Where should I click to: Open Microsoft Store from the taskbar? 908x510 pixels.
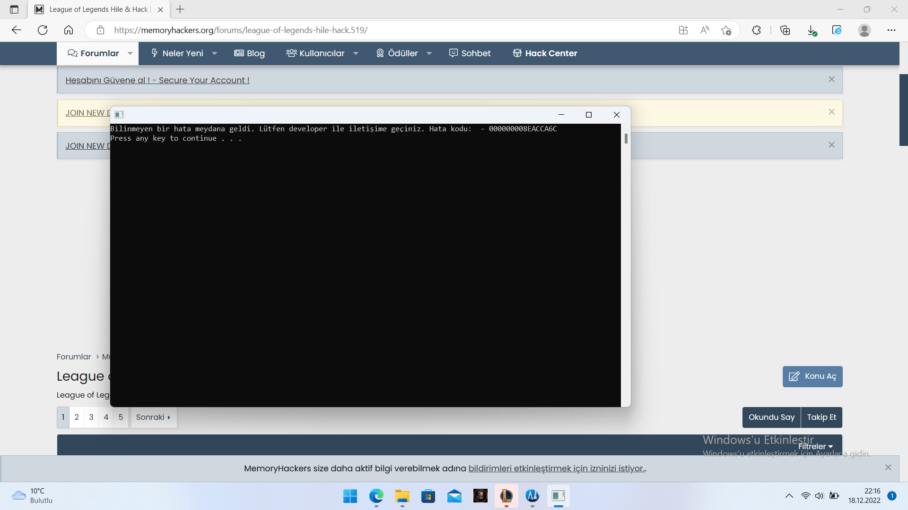[x=428, y=496]
